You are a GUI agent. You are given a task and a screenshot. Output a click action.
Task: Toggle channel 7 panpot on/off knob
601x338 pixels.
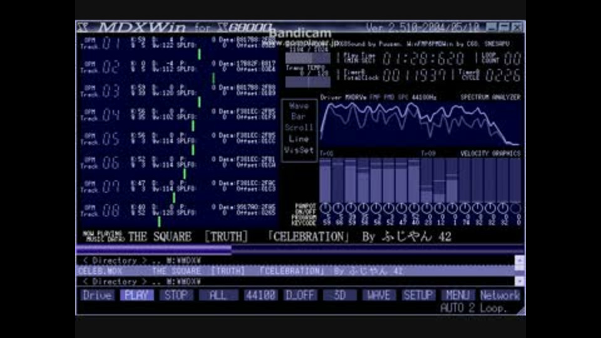point(402,208)
